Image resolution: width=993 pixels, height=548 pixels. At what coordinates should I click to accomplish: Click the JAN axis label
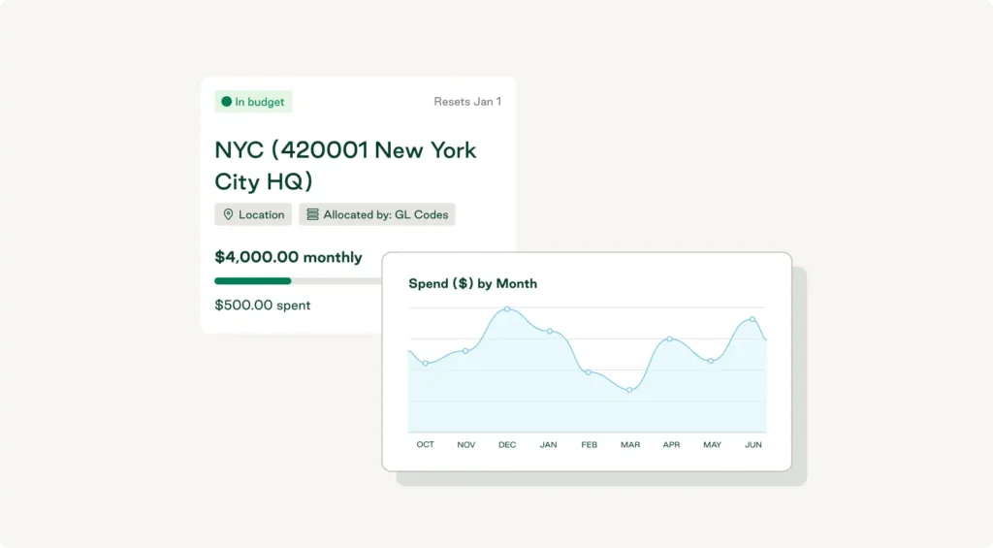[x=549, y=445]
